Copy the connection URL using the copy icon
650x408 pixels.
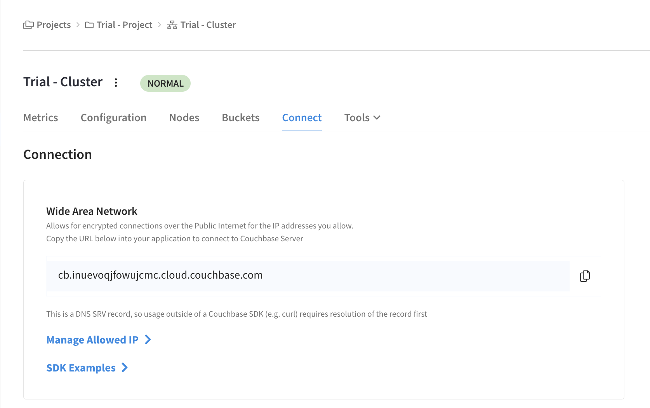(585, 275)
